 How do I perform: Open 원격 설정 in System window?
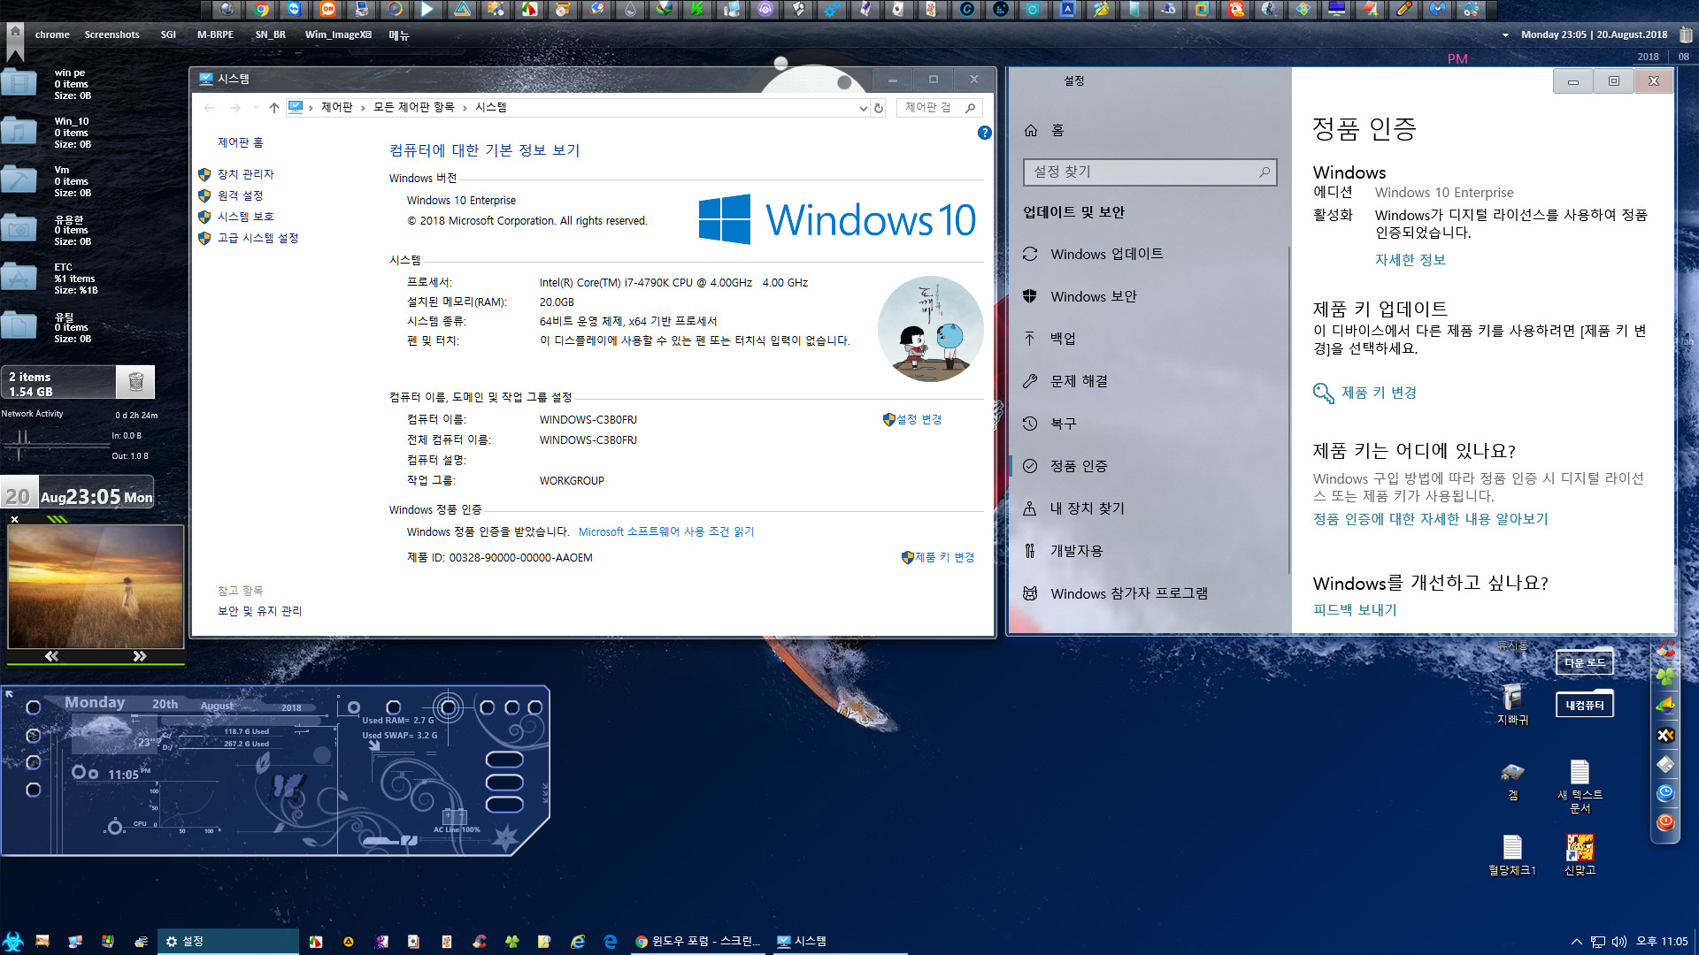[x=240, y=195]
